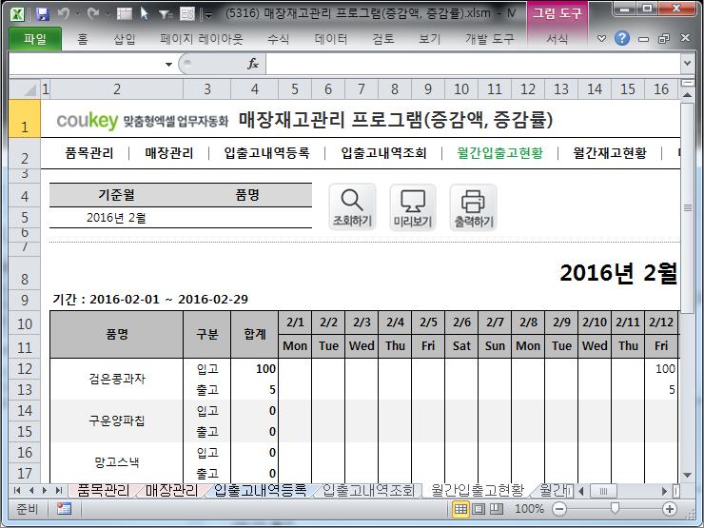
Task: Select the 매장관리 sheet tab
Action: point(171,490)
